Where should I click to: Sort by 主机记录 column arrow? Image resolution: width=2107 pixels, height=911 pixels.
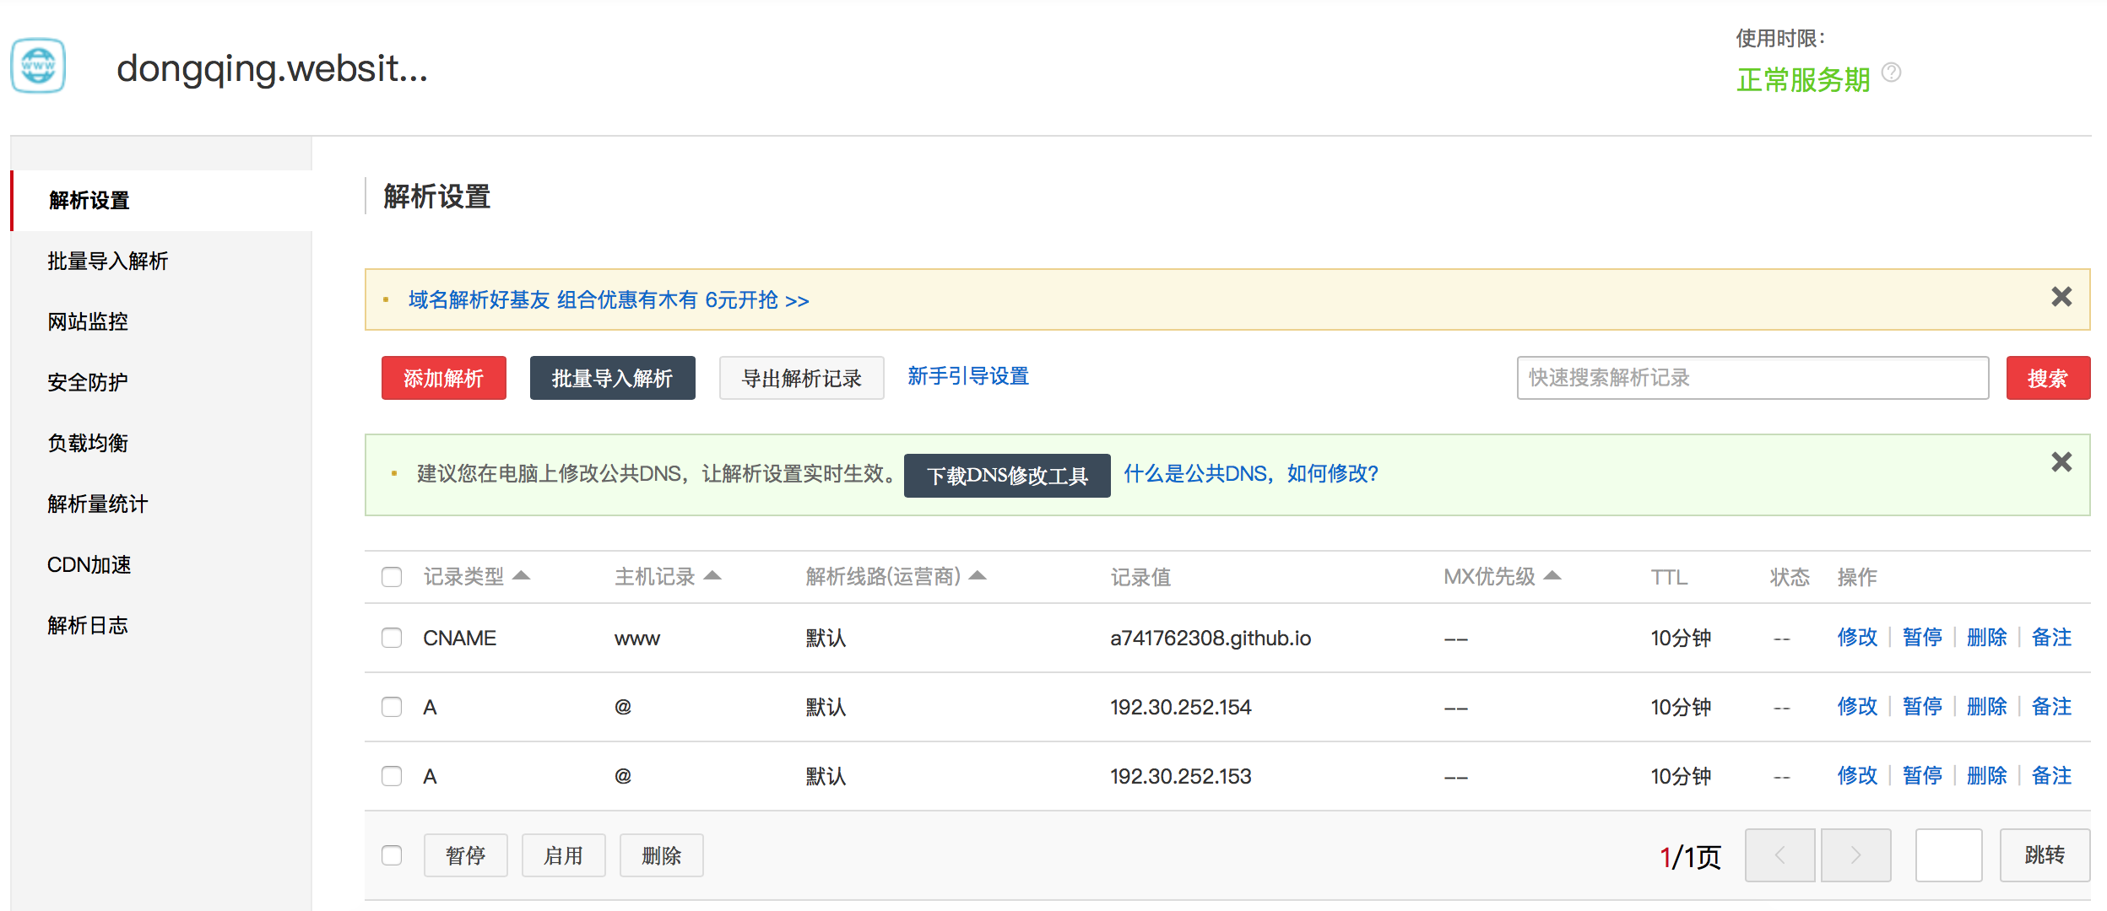pyautogui.click(x=712, y=575)
